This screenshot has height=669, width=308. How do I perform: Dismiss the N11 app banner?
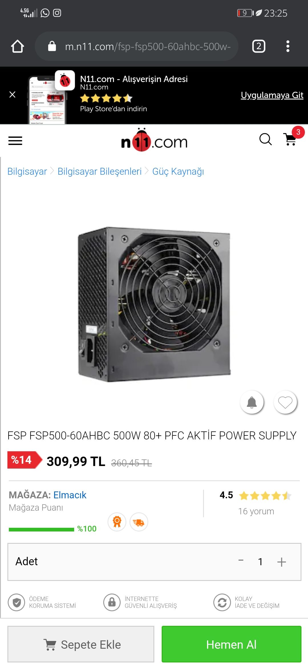[12, 95]
